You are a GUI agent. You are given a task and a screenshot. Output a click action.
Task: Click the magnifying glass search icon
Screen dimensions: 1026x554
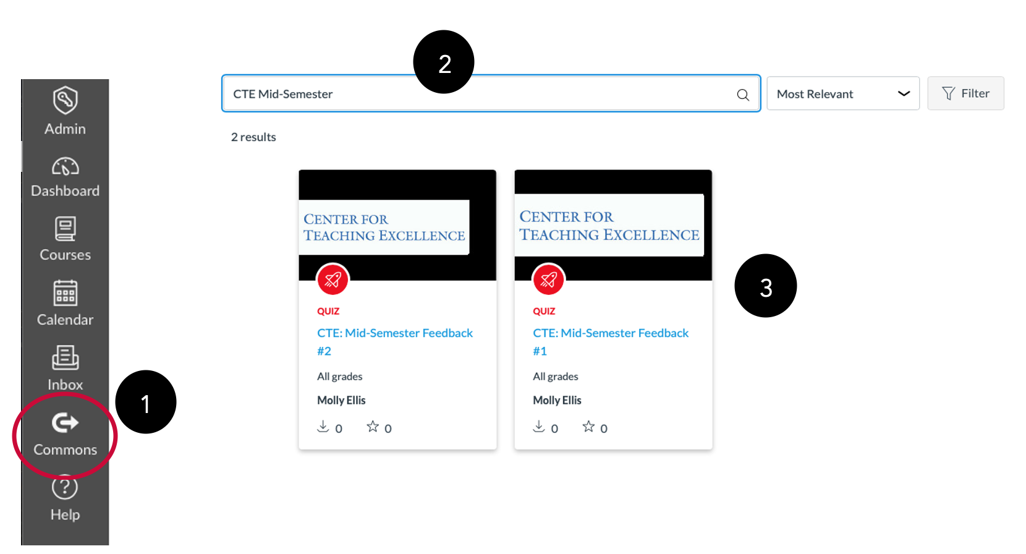point(743,95)
